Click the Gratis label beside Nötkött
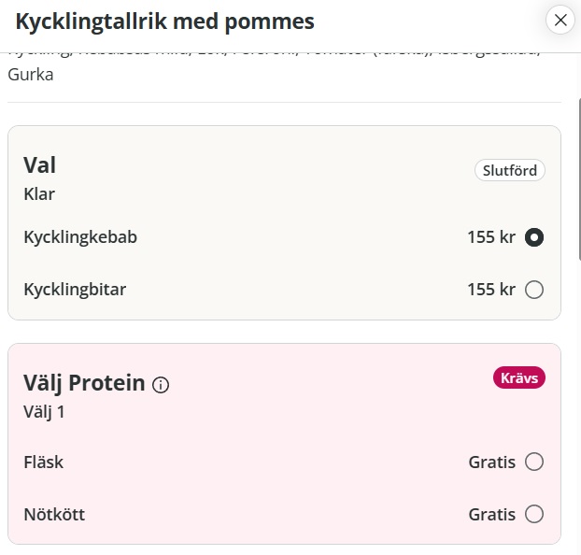 (x=492, y=514)
